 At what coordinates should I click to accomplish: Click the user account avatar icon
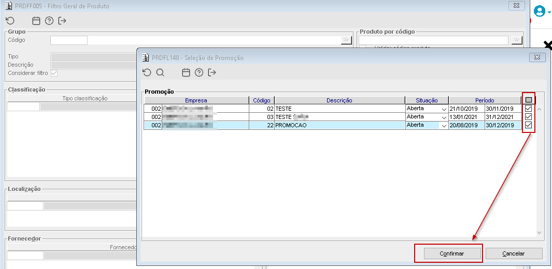[539, 11]
